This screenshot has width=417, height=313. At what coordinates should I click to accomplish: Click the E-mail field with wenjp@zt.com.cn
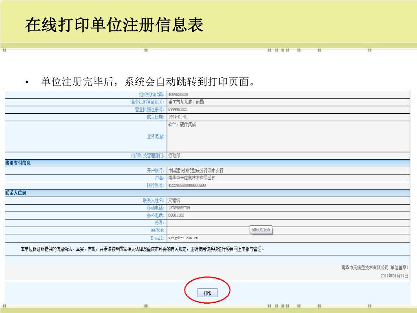183,238
